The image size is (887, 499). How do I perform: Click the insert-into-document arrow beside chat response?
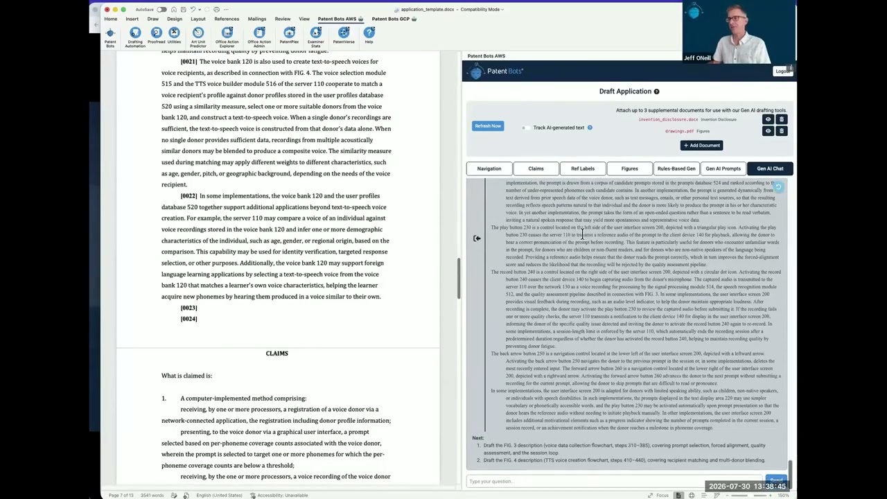477,238
